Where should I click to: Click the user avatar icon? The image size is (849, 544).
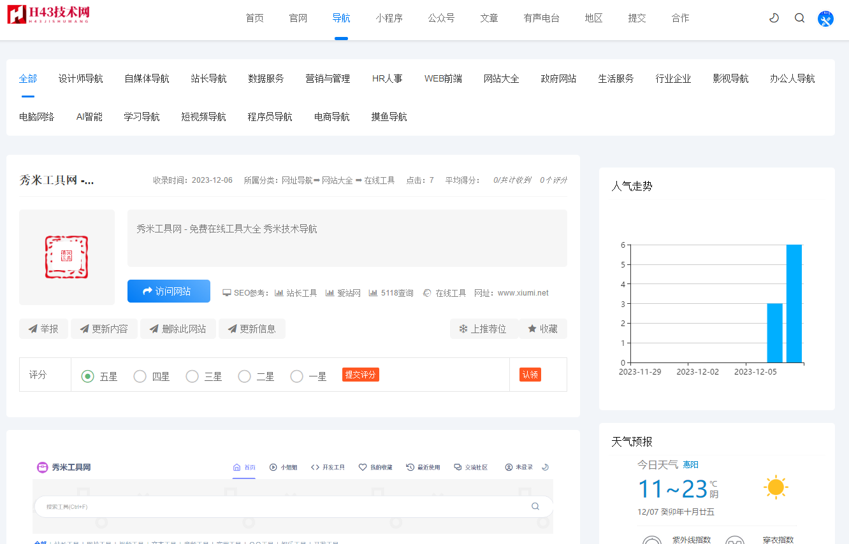[x=825, y=18]
